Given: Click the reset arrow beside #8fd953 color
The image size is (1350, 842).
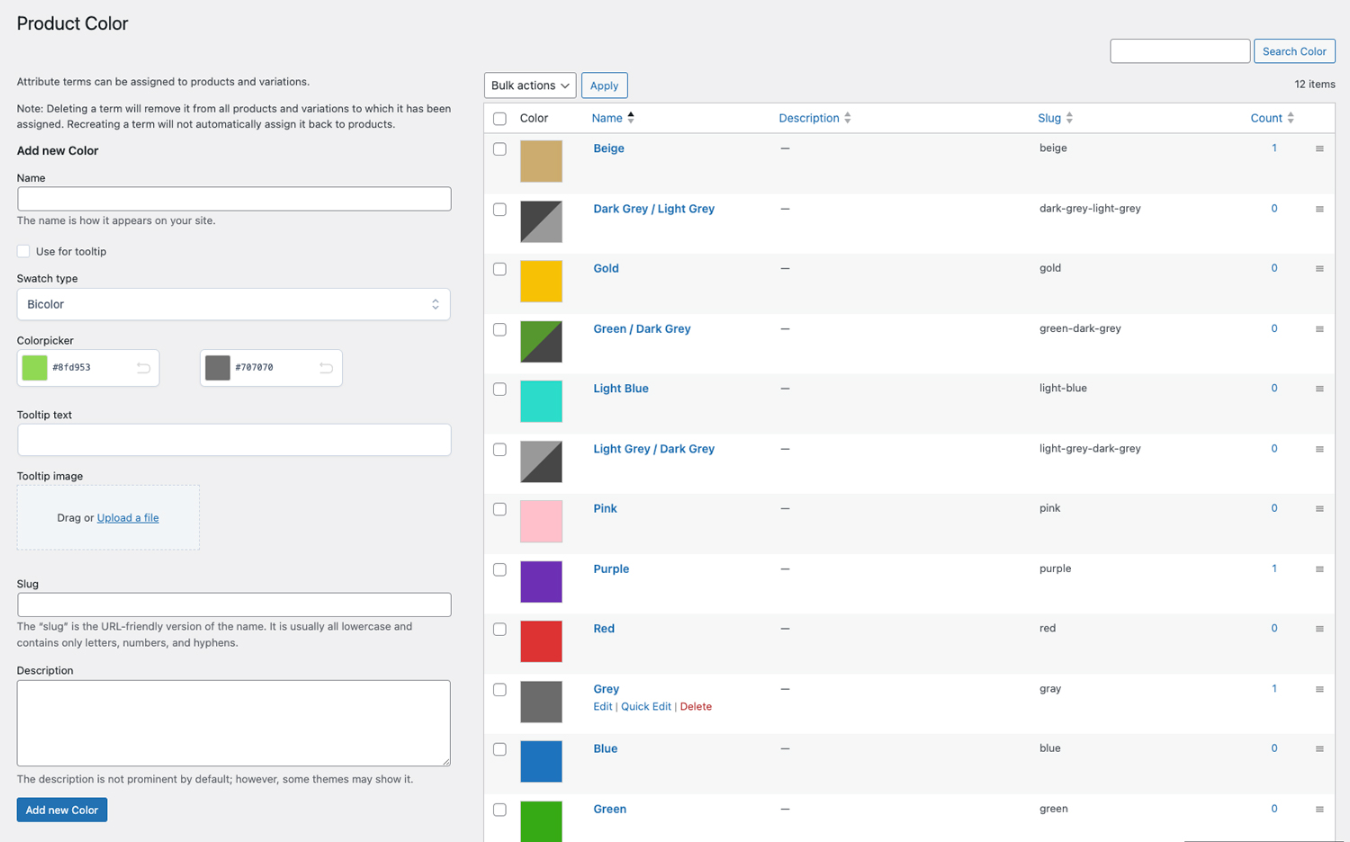Looking at the screenshot, I should click(x=143, y=368).
